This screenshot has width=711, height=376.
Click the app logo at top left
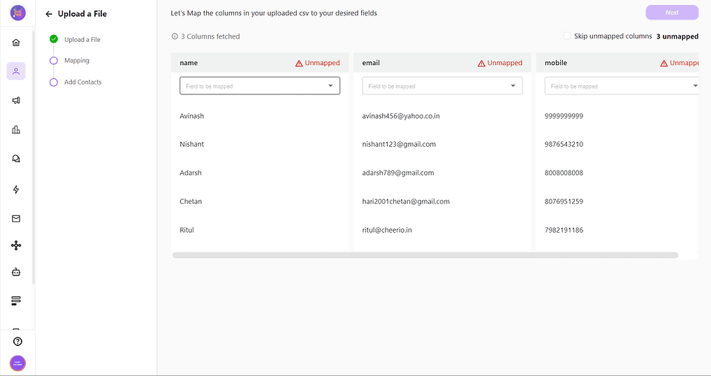[18, 13]
